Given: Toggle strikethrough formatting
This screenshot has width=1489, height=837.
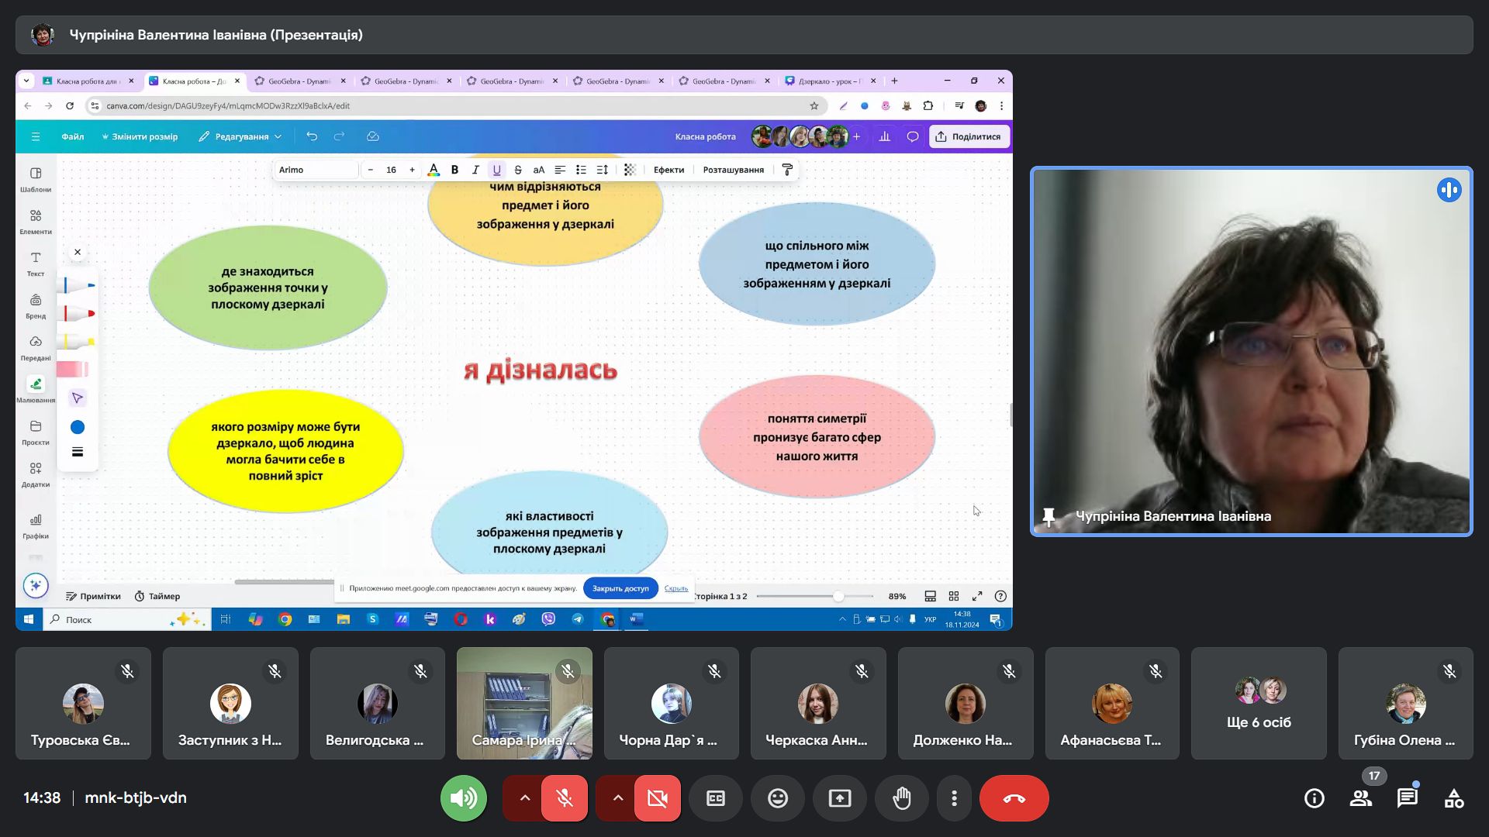Looking at the screenshot, I should click(518, 170).
